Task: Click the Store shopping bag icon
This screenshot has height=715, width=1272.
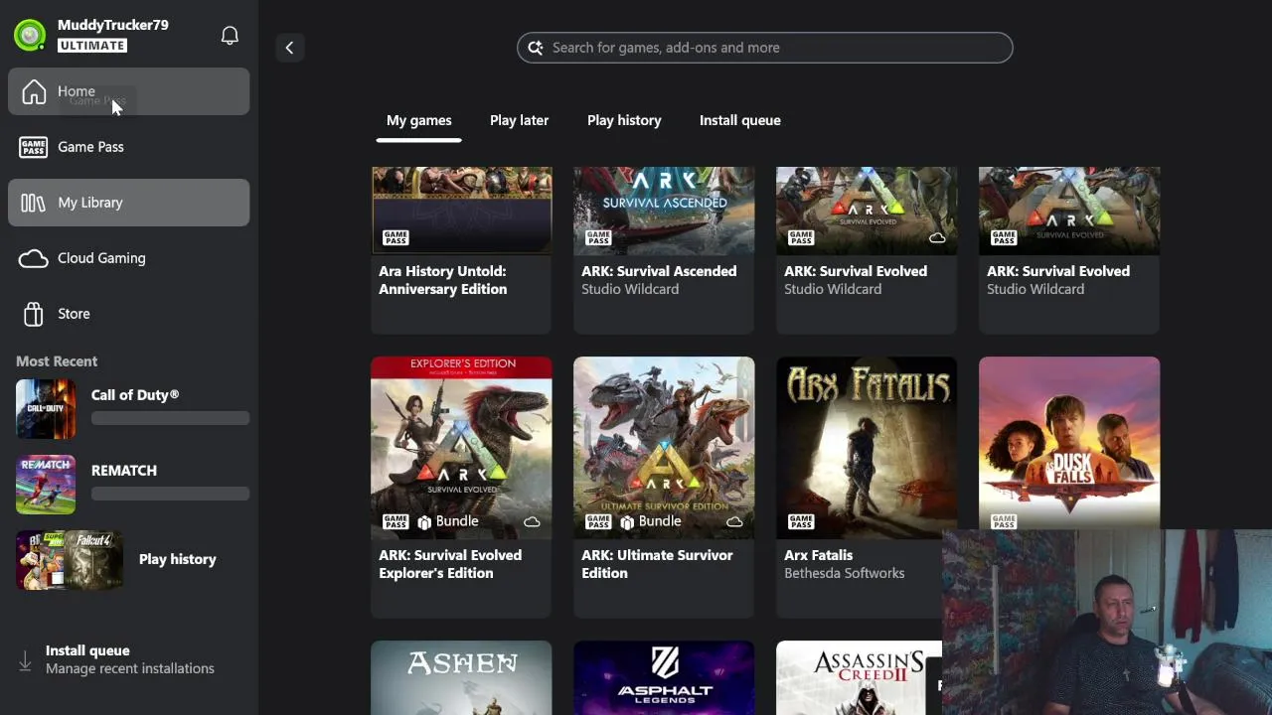Action: (x=34, y=314)
